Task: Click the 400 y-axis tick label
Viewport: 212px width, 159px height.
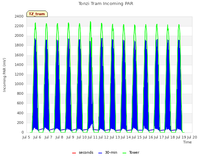Action: (x=20, y=113)
